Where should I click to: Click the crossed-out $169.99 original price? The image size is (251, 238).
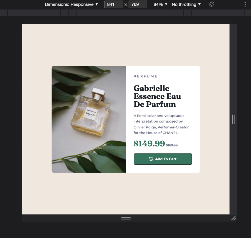pos(172,145)
